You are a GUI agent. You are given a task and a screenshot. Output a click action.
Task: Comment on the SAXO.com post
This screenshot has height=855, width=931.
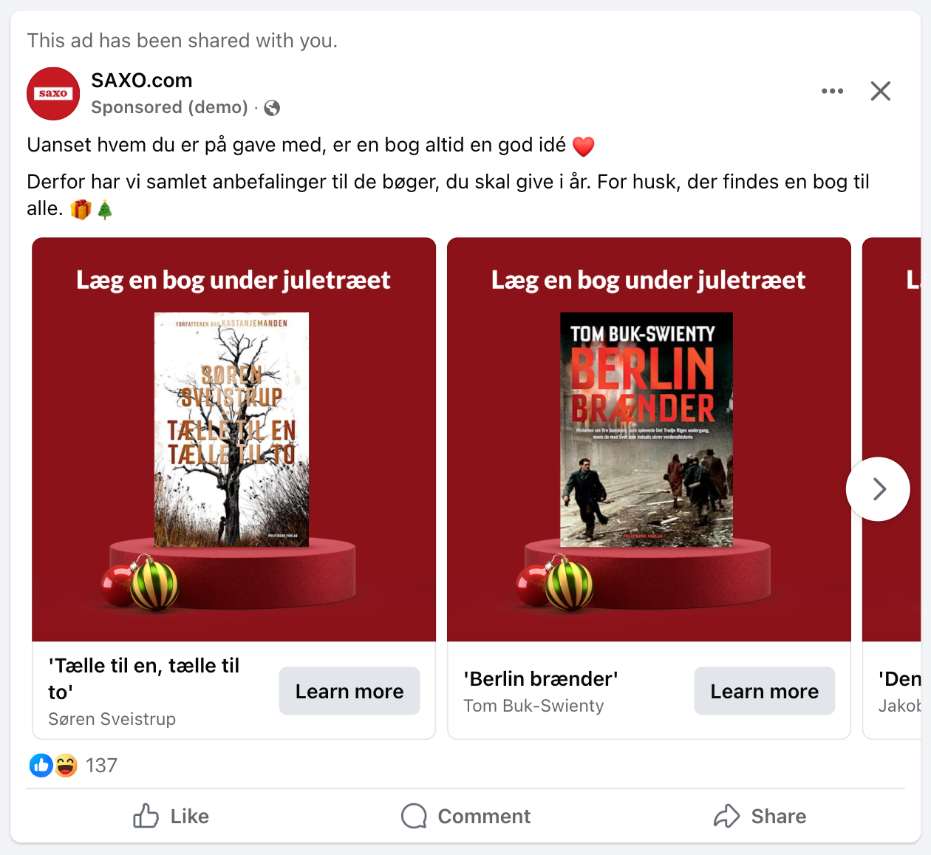click(465, 816)
